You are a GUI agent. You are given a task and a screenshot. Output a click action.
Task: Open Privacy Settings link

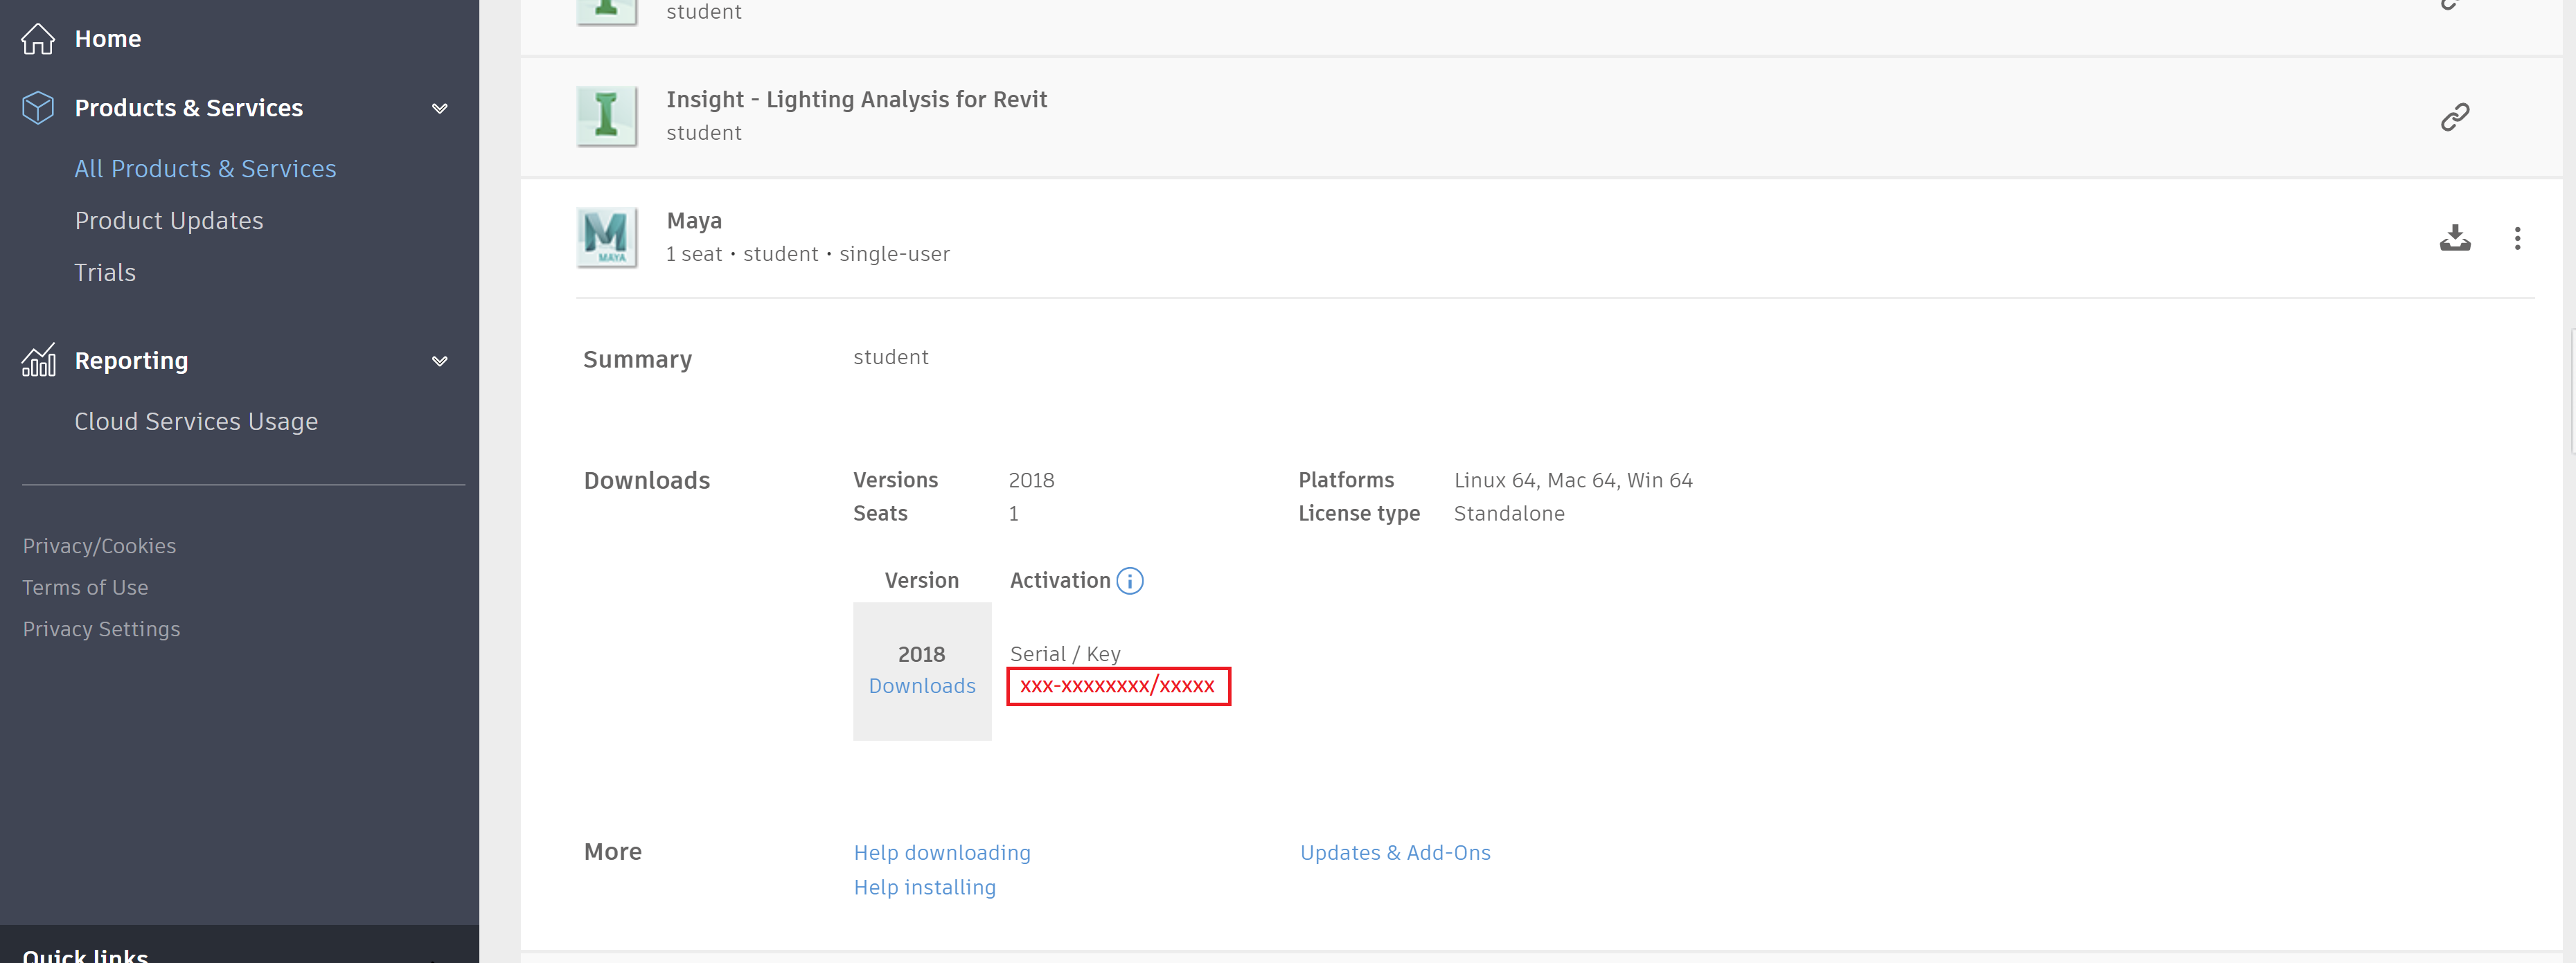pyautogui.click(x=101, y=629)
